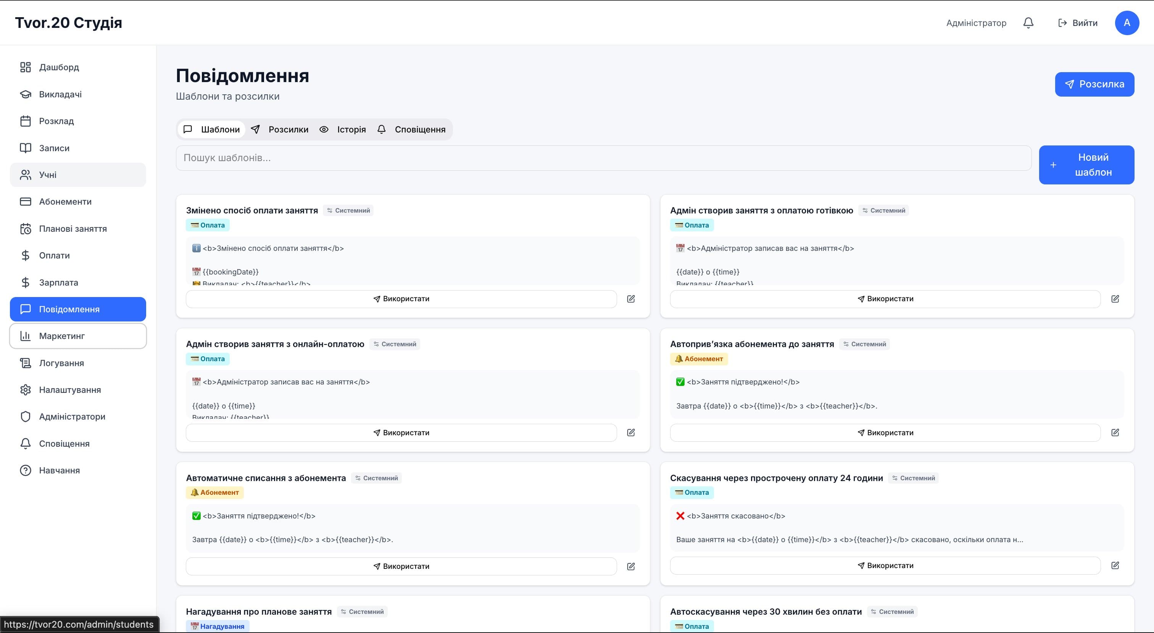Click Абонемент tag on 'Автоприв'язка абонемента до заняття'
The width and height of the screenshot is (1154, 633).
pyautogui.click(x=699, y=358)
